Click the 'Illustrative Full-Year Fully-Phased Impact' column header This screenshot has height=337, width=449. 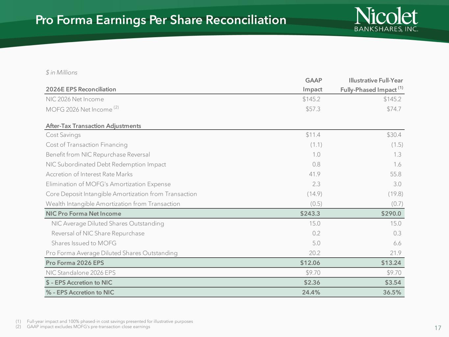click(371, 85)
